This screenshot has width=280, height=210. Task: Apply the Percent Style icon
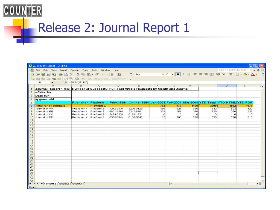click(224, 74)
